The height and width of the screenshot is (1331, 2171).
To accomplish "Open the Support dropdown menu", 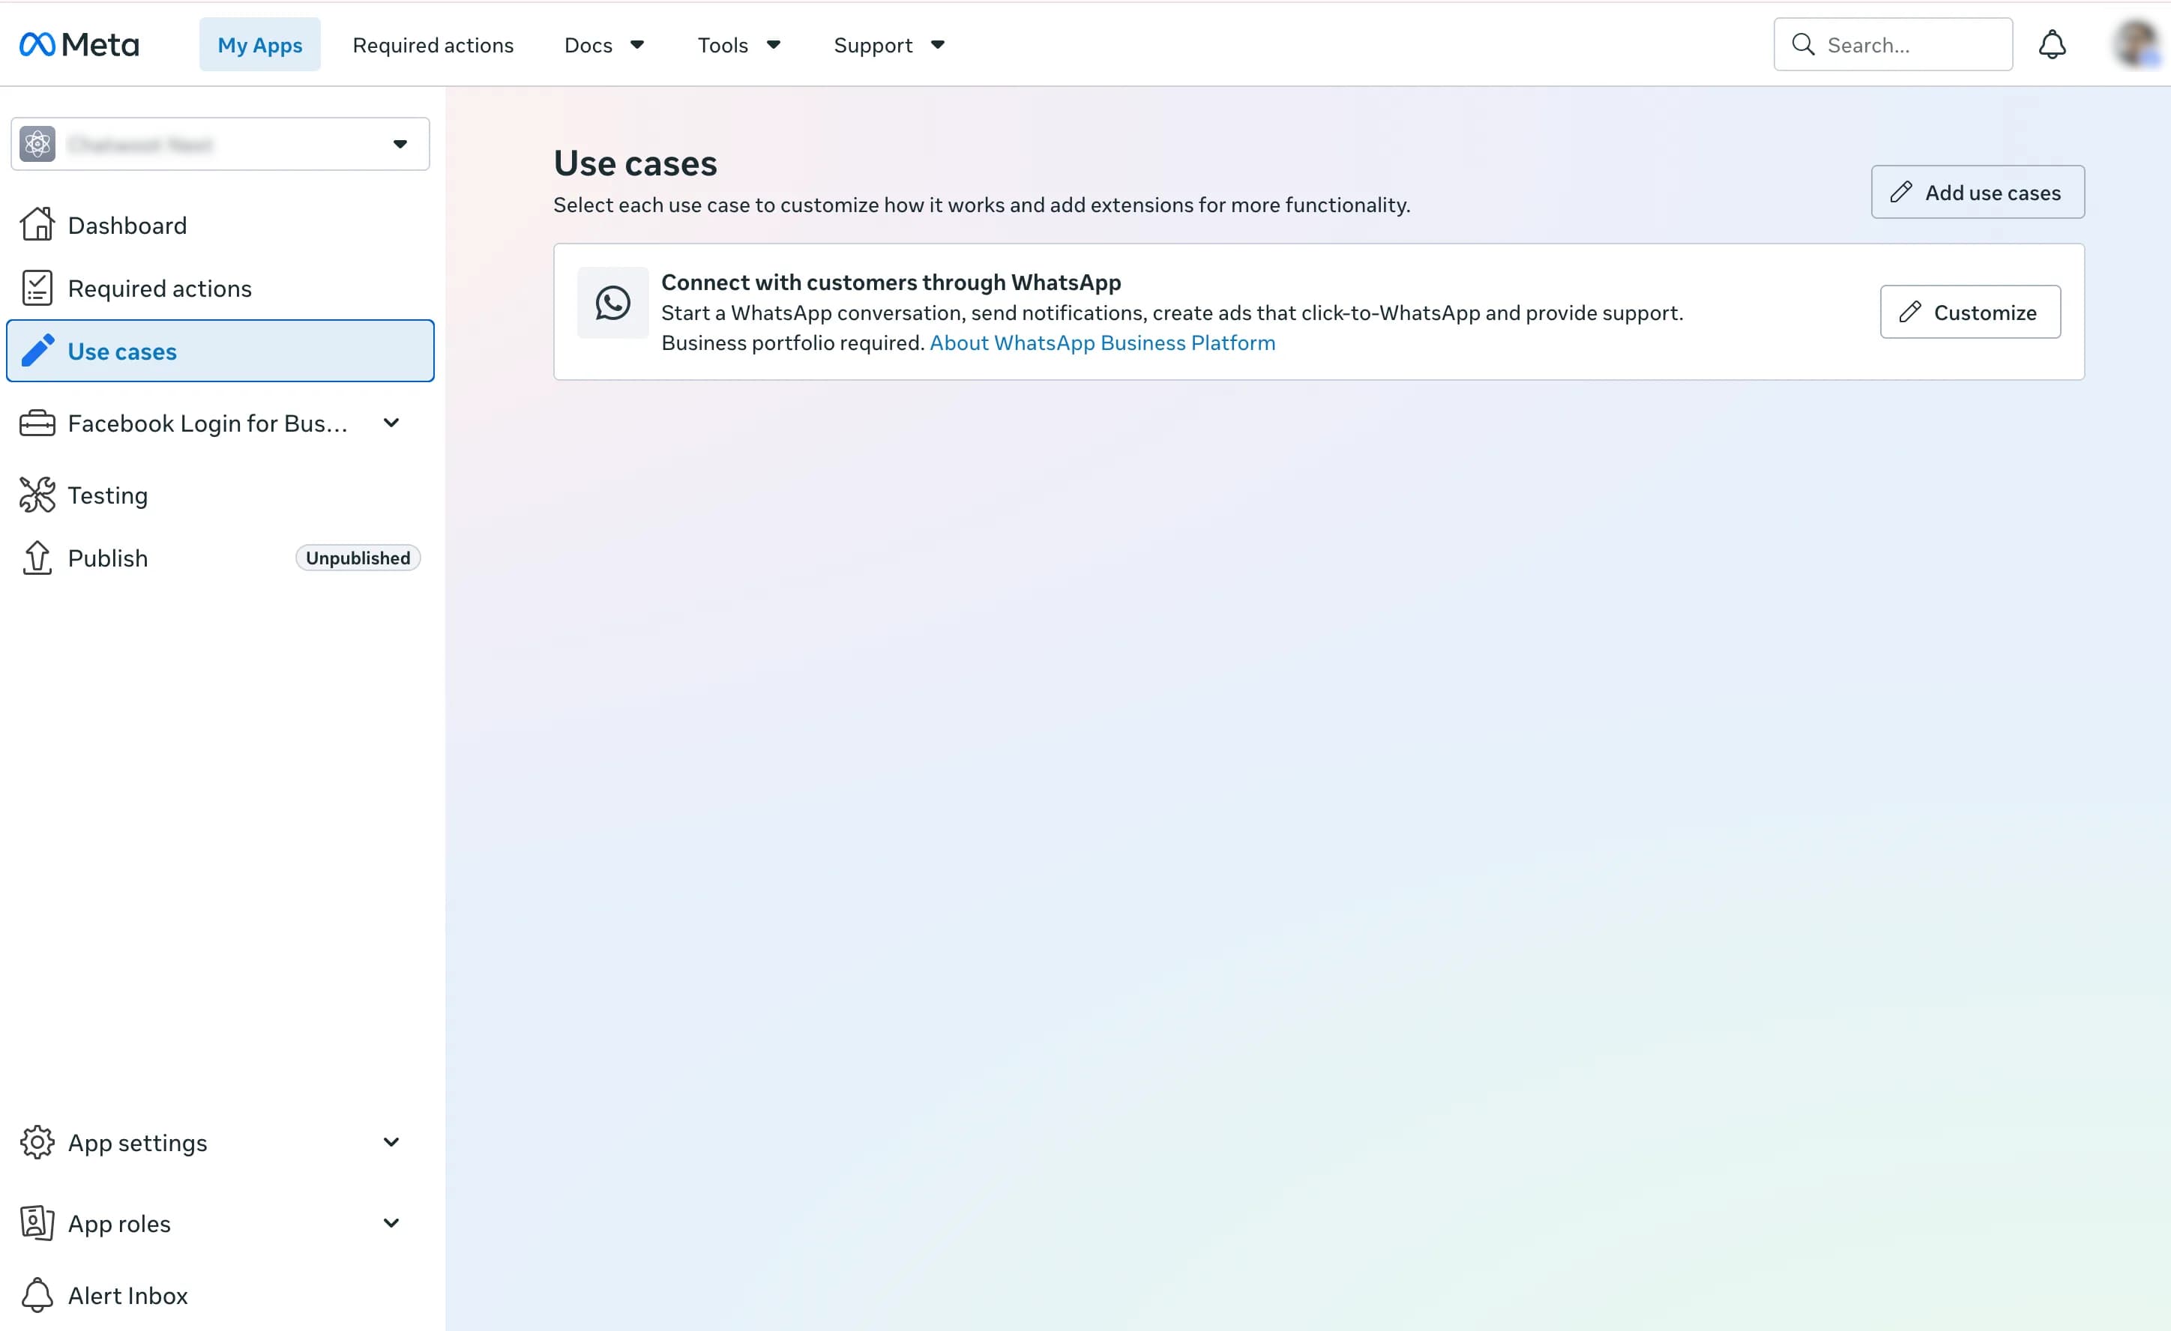I will click(889, 44).
